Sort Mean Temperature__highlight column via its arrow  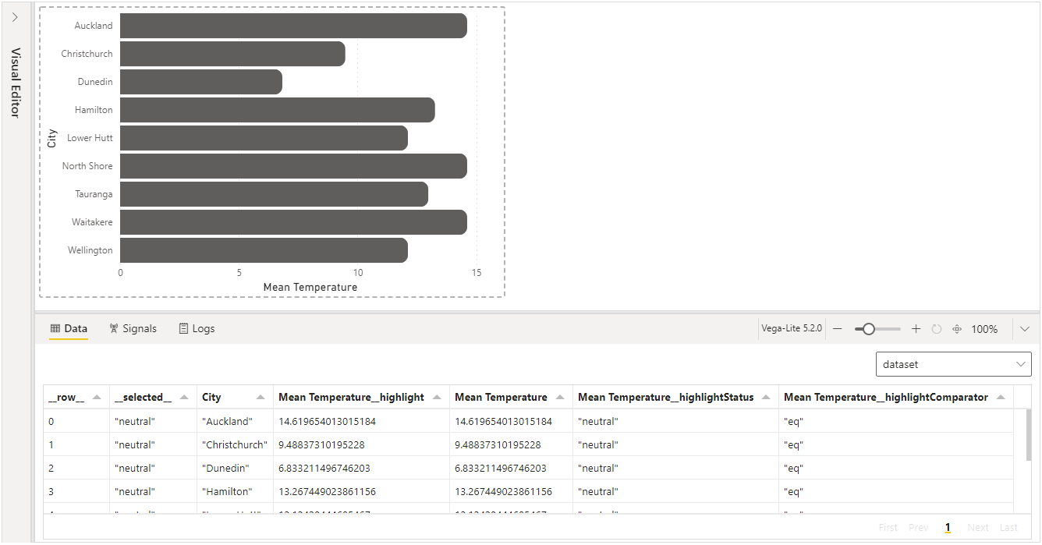point(437,397)
